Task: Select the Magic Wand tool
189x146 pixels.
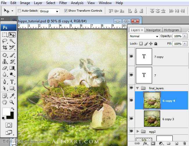Action: tap(12, 41)
